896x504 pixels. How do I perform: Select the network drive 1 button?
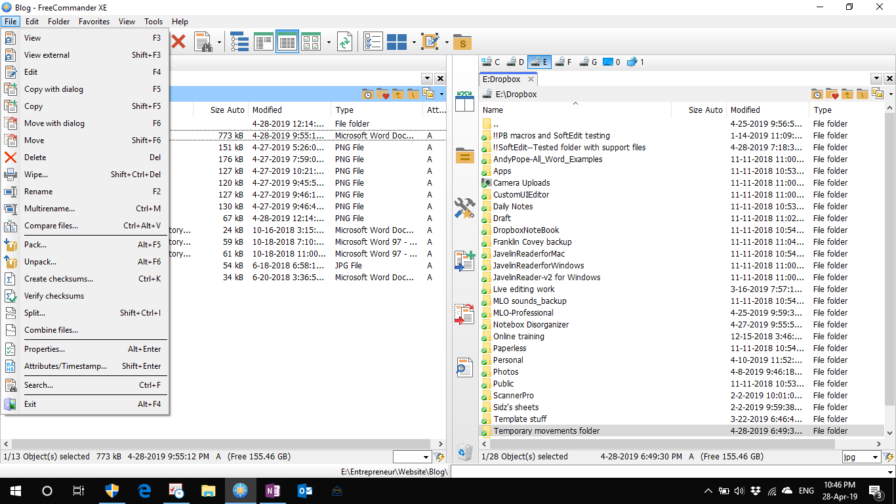[x=635, y=62]
